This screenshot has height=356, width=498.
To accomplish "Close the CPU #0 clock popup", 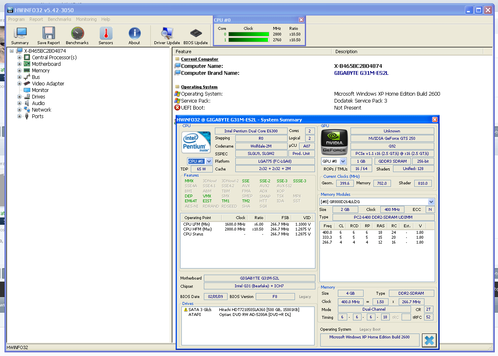I will pos(301,20).
